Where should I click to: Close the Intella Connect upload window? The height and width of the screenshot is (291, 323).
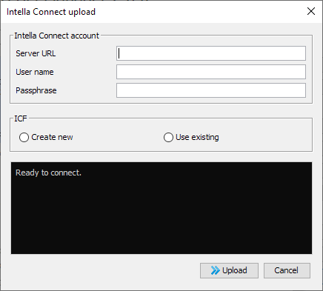311,11
